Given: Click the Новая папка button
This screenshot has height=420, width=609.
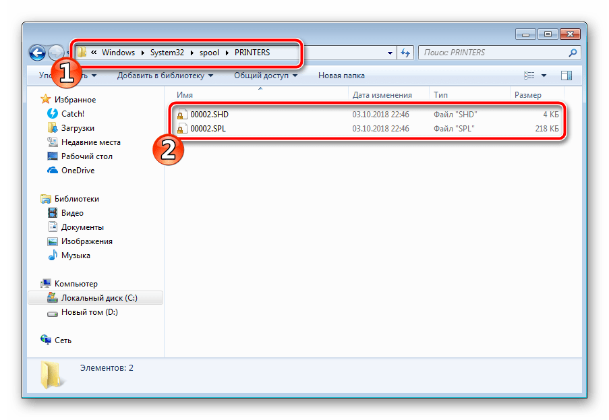Looking at the screenshot, I should [341, 76].
